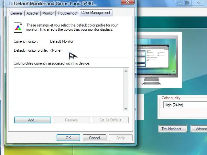Close the Default Monitor properties dialog
The image size is (207, 155).
pos(128,2)
